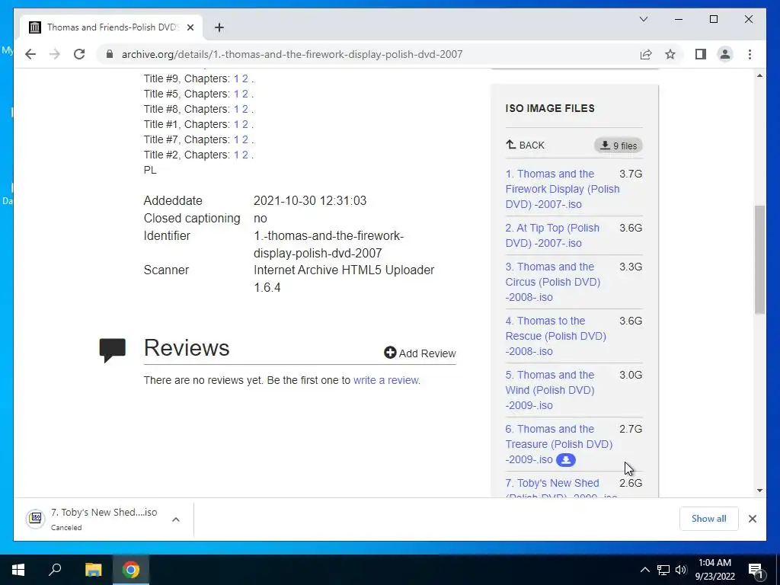Screen dimensions: 780x585
Task: Close the Thomas and Friends tab
Action: pyautogui.click(x=190, y=27)
